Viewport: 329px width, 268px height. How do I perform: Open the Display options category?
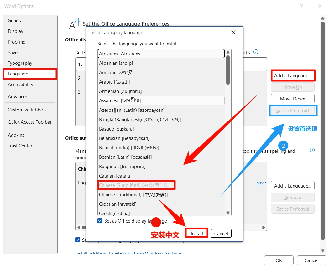click(30, 31)
